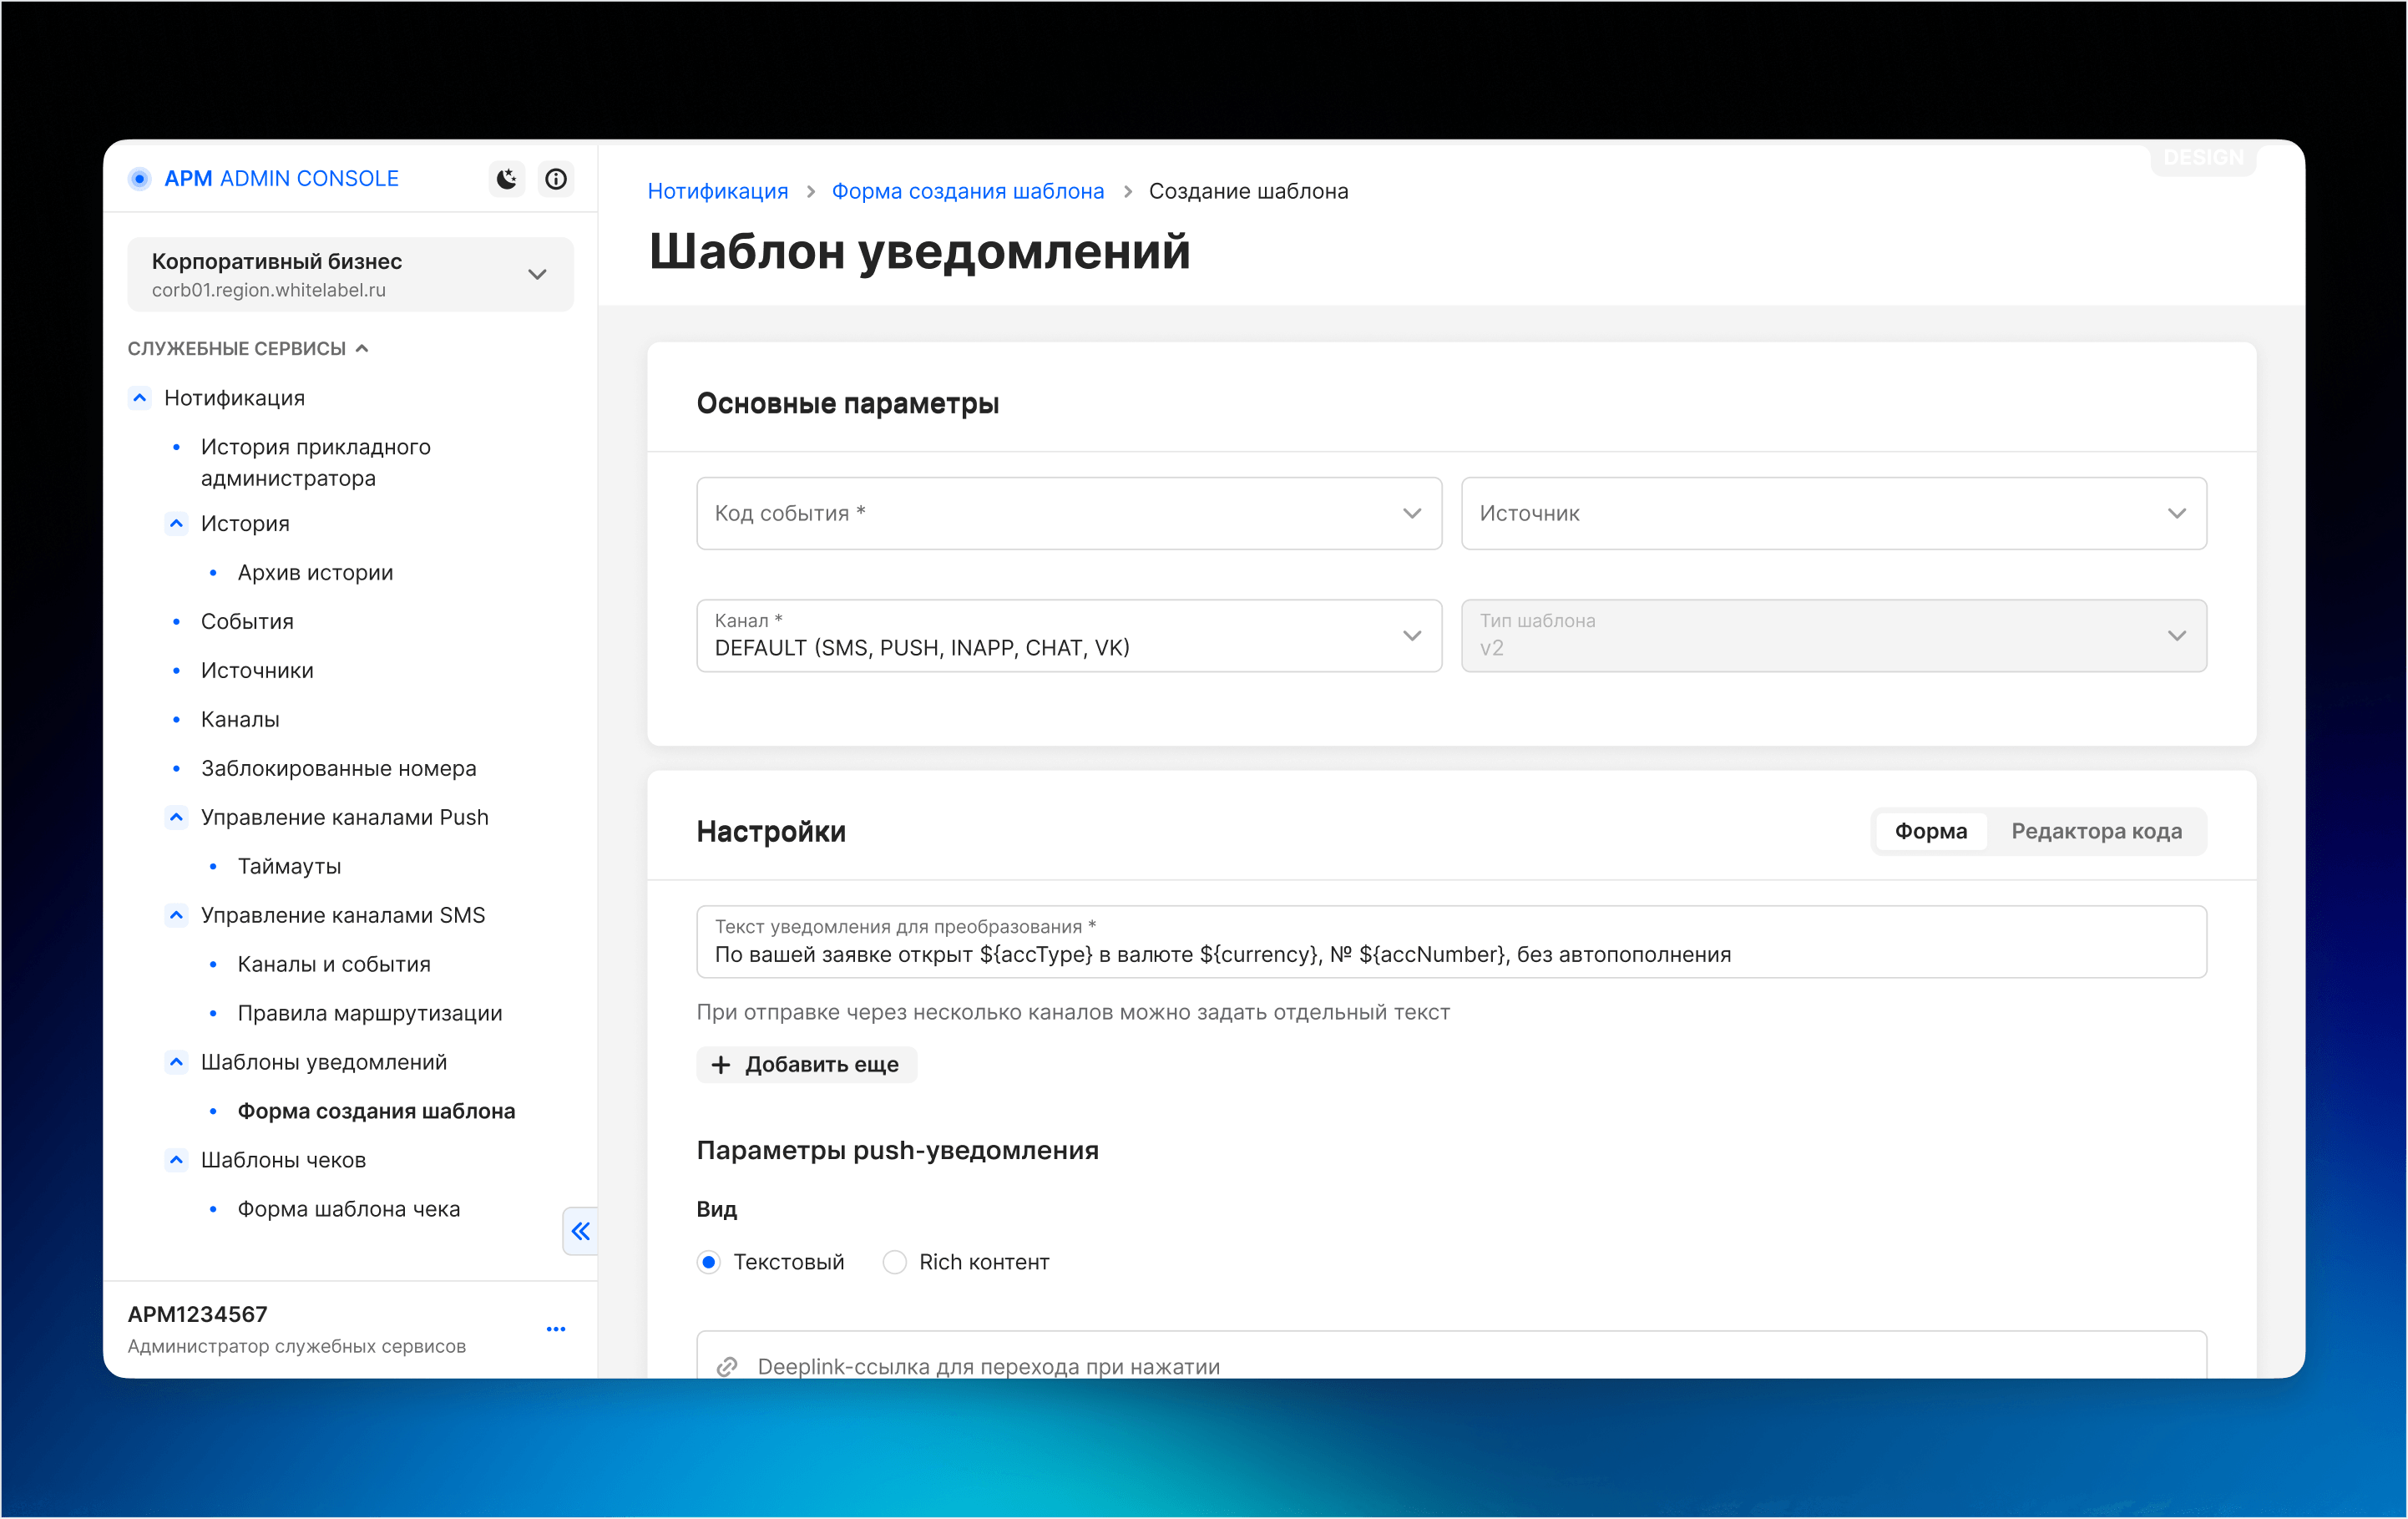Click plus icon in Добавить еще

click(x=720, y=1065)
